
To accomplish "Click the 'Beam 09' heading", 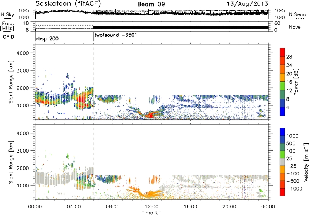I will (x=151, y=4).
